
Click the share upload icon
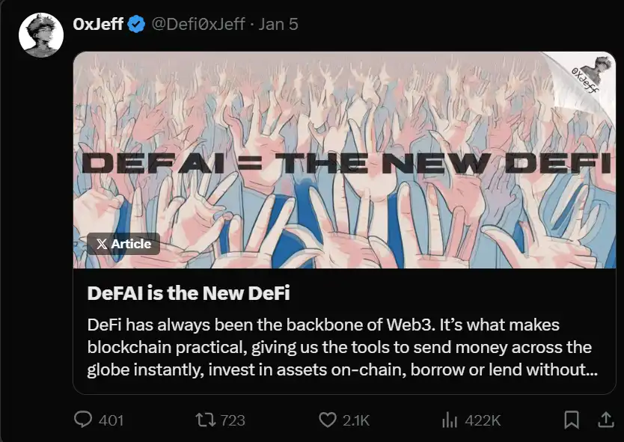pyautogui.click(x=605, y=420)
